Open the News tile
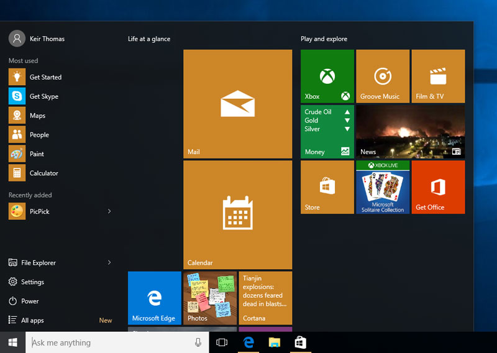 [411, 132]
